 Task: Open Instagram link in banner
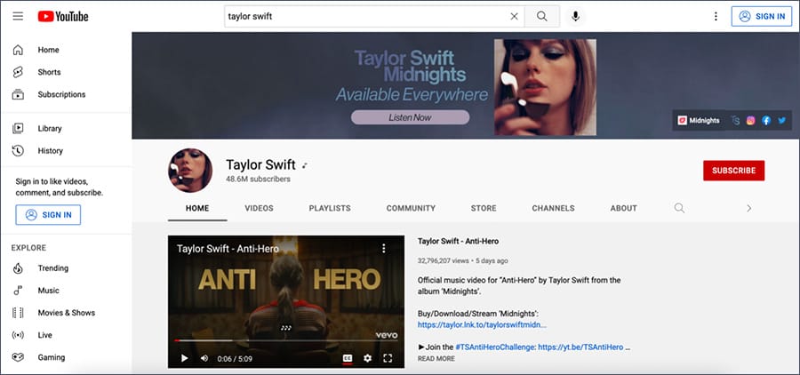click(x=750, y=120)
